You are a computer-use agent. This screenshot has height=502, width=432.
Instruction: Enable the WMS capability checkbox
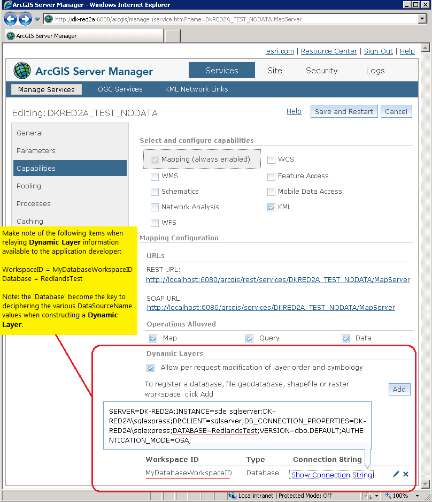[x=155, y=176]
